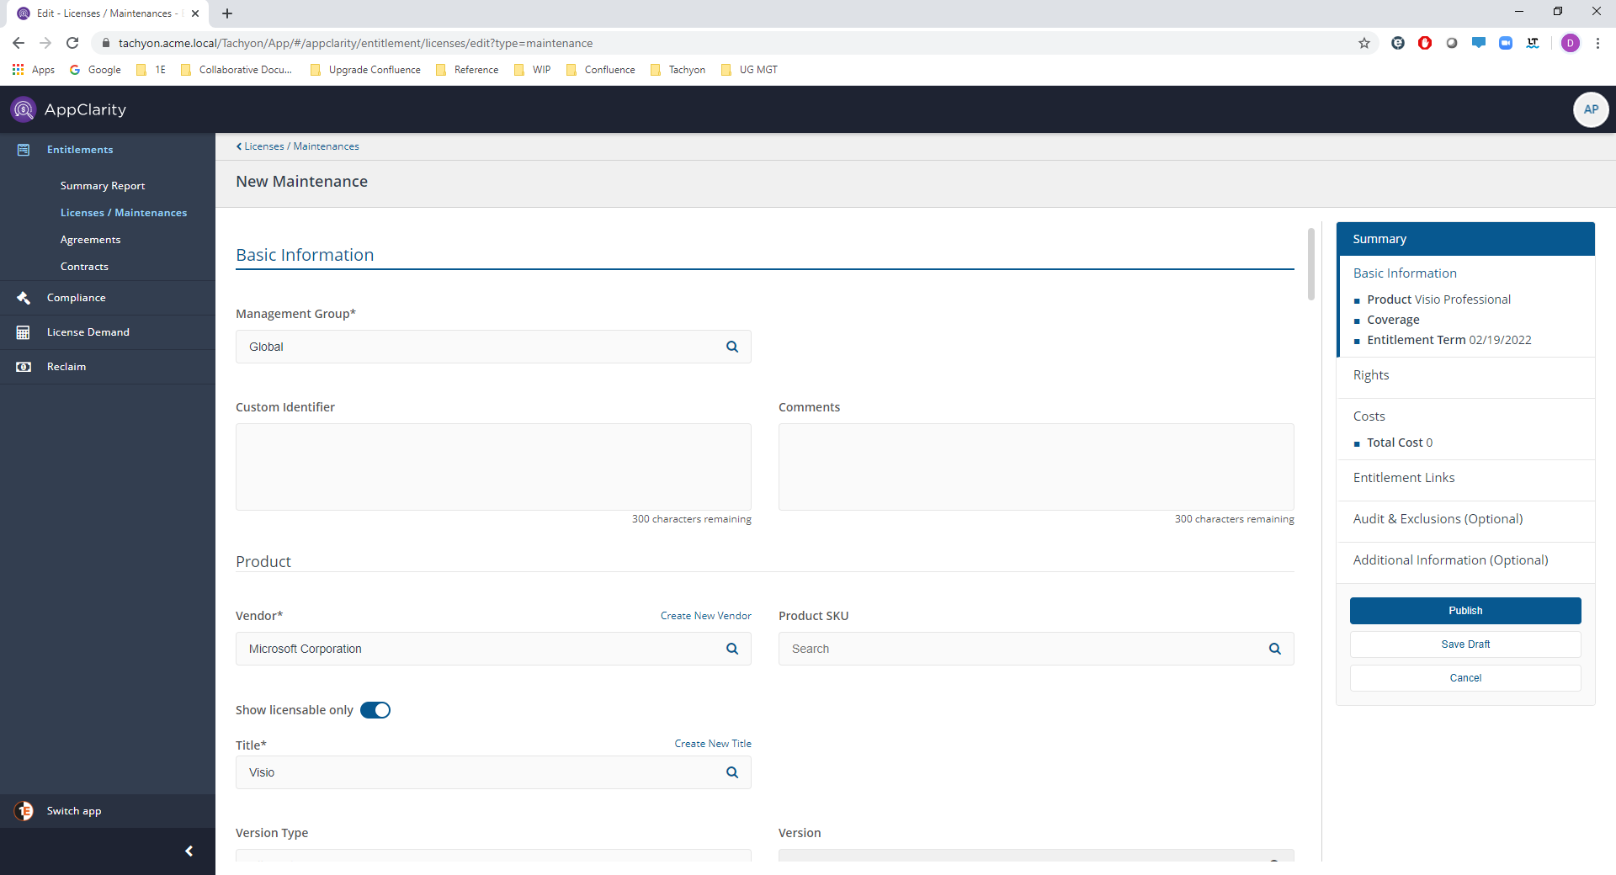This screenshot has height=875, width=1616.
Task: Click the form's vertical scrollbar
Action: [x=1310, y=263]
